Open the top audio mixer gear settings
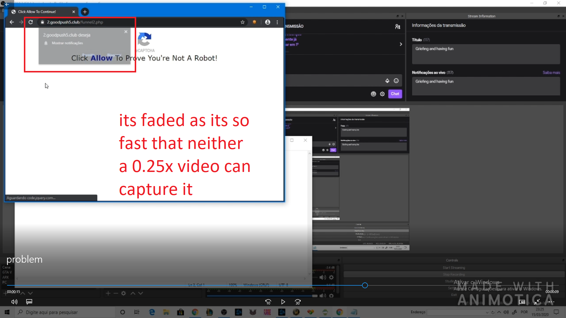 point(331,277)
